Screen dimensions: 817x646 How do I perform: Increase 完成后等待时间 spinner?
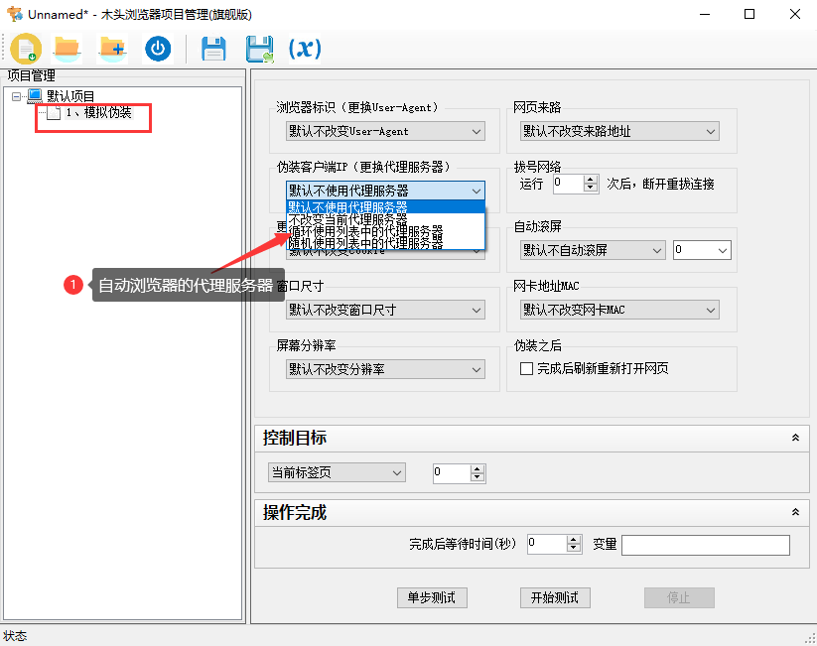coord(573,540)
